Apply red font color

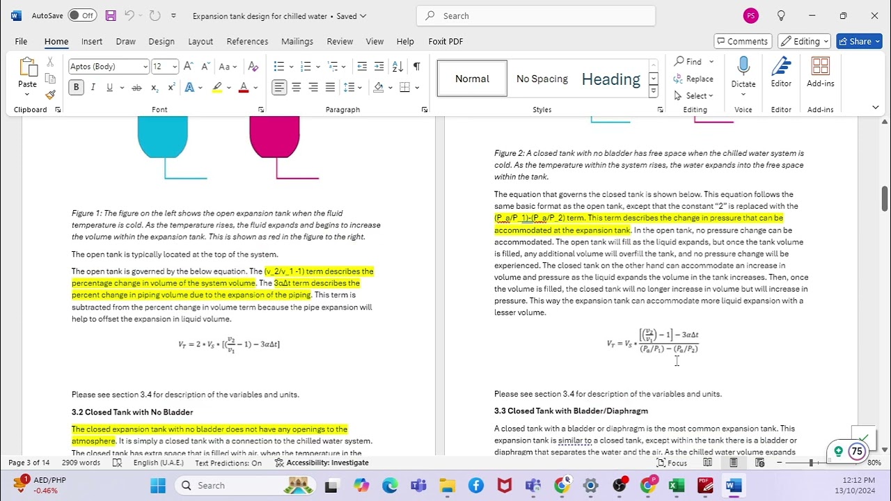tap(244, 87)
